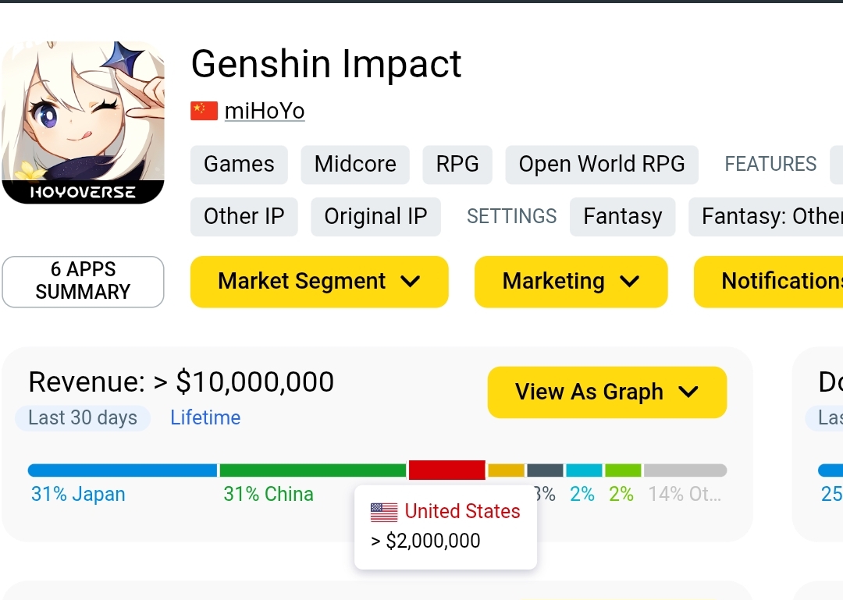Select the Midcore tag

[355, 165]
